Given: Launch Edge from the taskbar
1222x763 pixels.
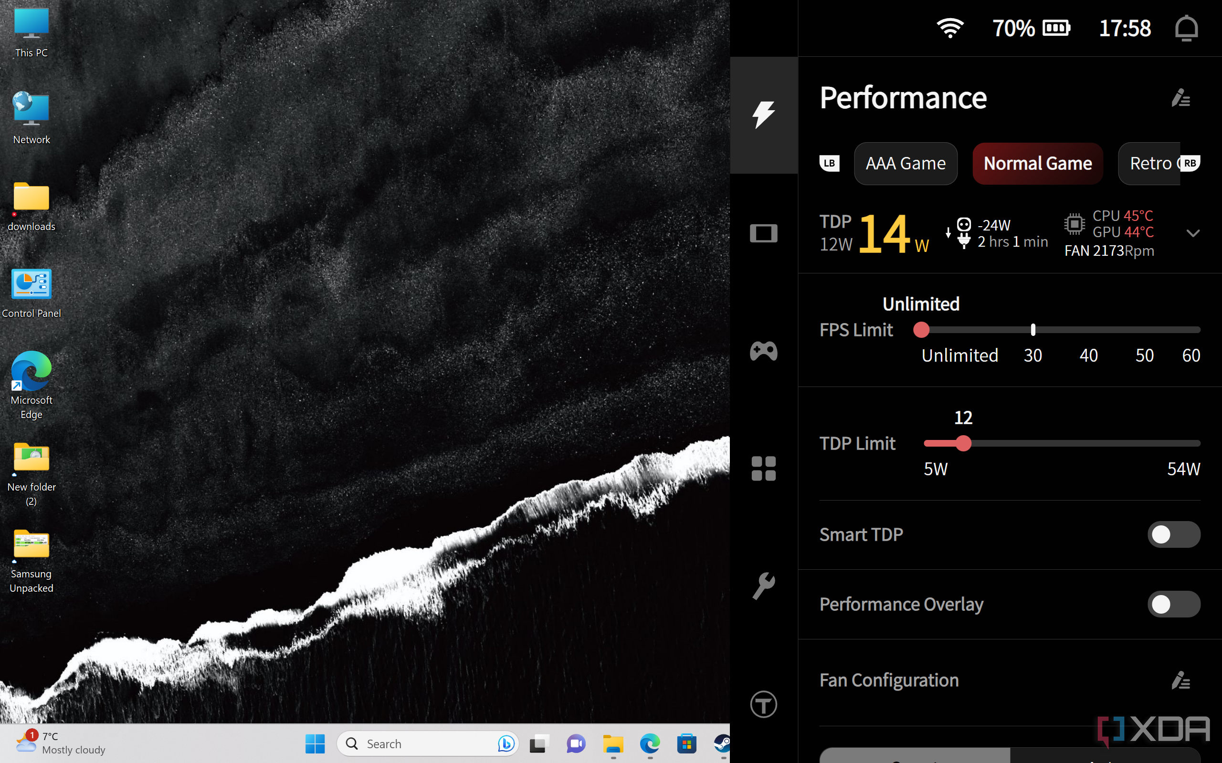Looking at the screenshot, I should [x=650, y=744].
